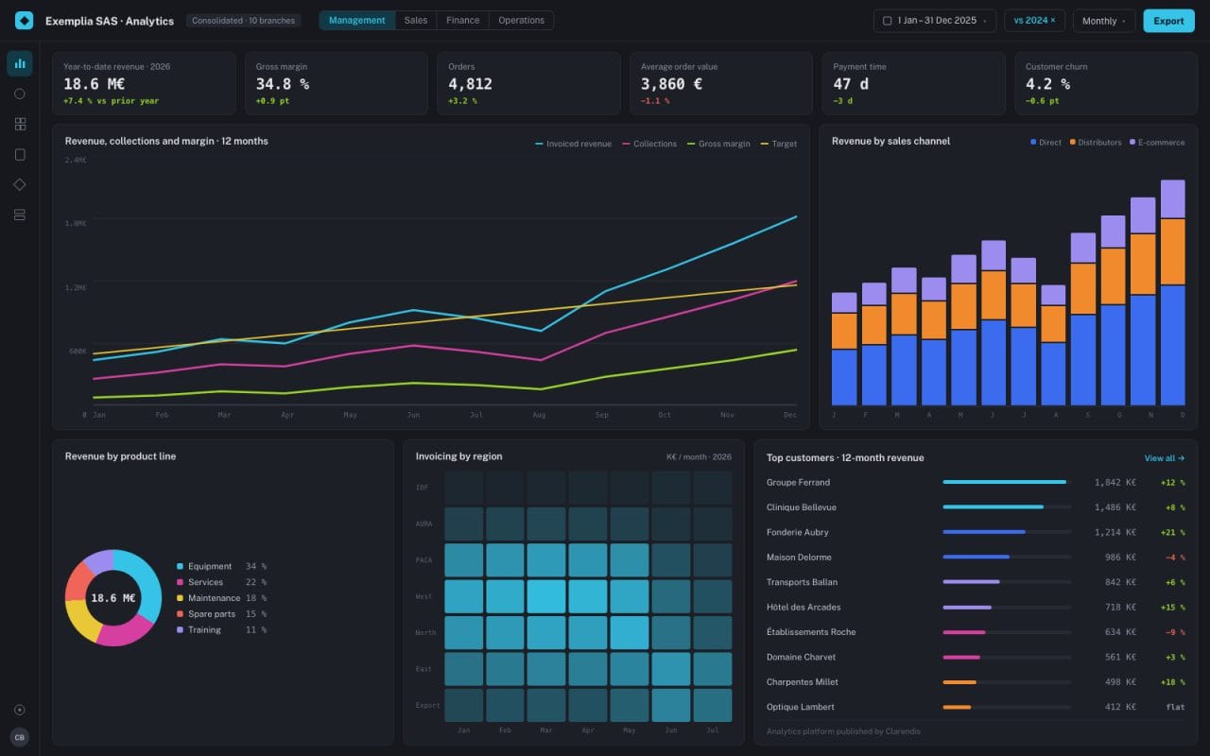This screenshot has width=1210, height=756.
Task: Toggle the Direct channel legend item
Action: pyautogui.click(x=1046, y=143)
